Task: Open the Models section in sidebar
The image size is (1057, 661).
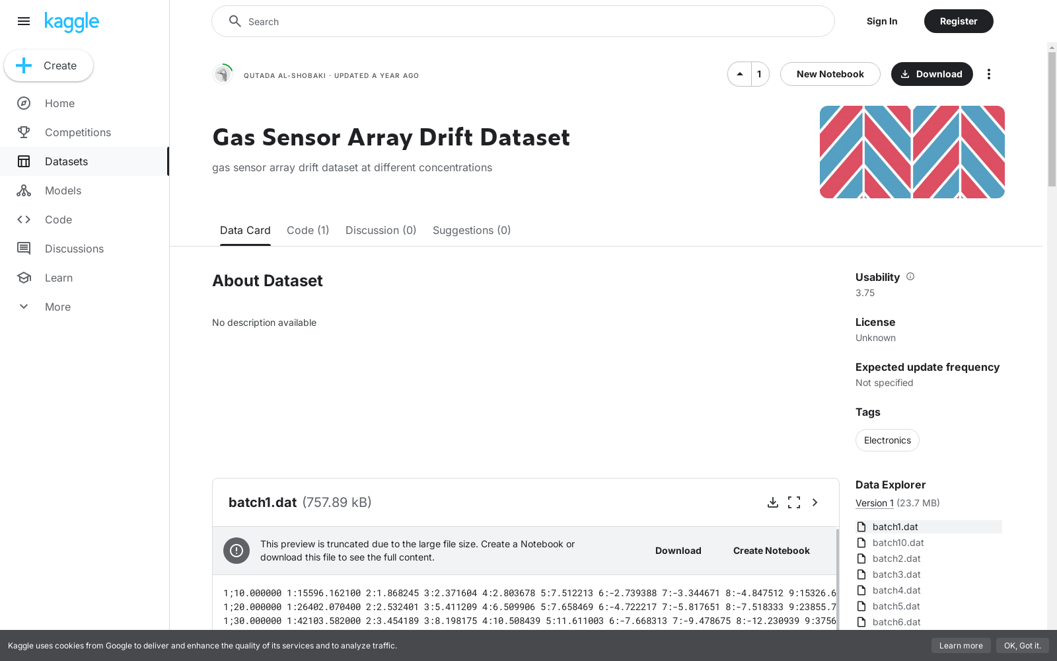Action: [x=24, y=190]
